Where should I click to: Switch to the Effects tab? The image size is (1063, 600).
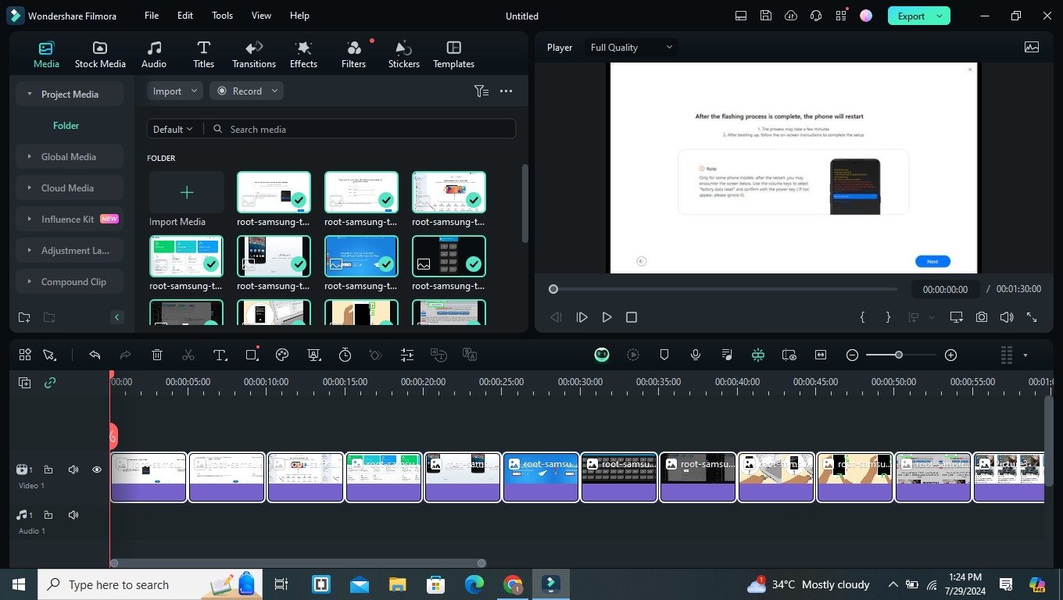click(303, 55)
